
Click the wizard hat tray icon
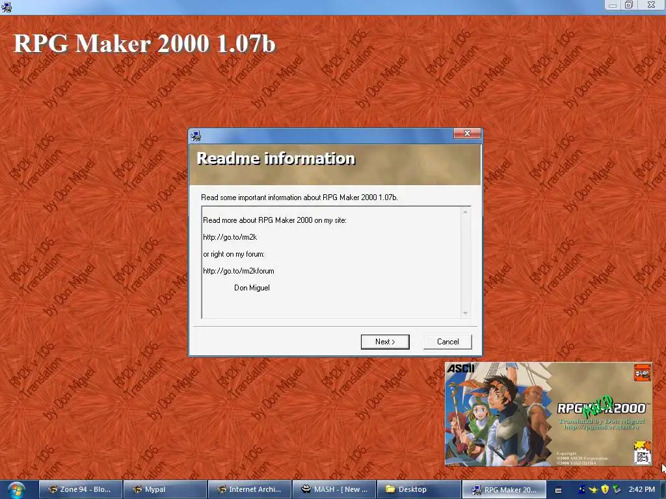(581, 489)
